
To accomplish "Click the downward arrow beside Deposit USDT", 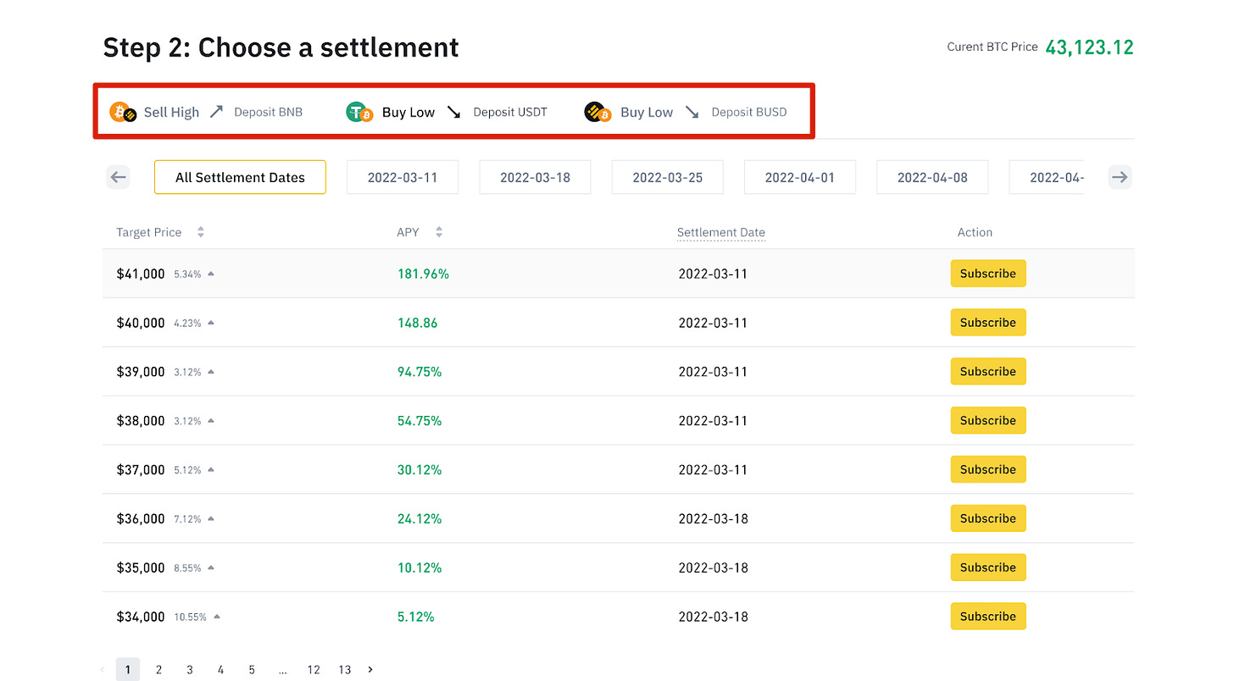I will click(x=453, y=111).
